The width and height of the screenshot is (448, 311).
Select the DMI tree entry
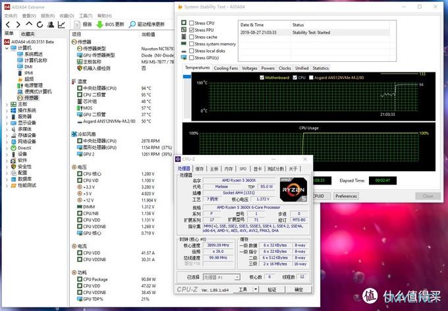tap(28, 67)
